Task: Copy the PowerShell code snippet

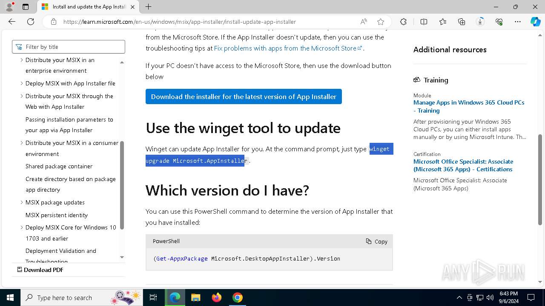Action: click(377, 241)
